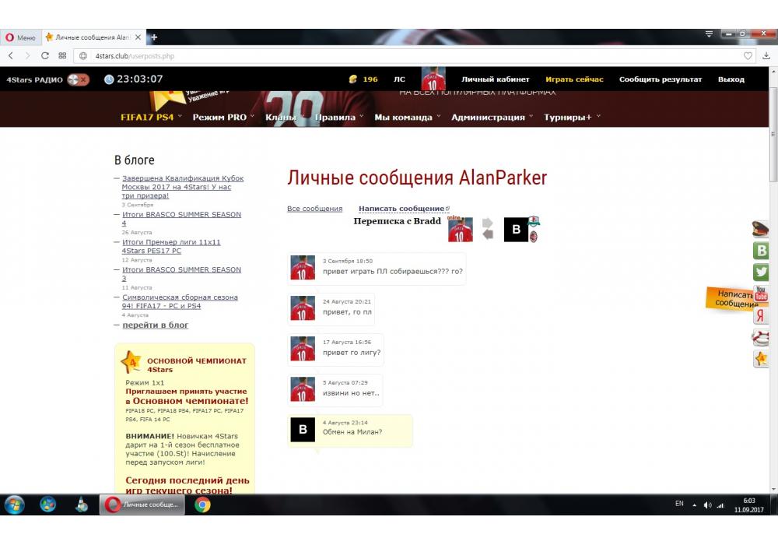This screenshot has width=778, height=545.
Task: Click Выход to log out
Action: (x=731, y=79)
